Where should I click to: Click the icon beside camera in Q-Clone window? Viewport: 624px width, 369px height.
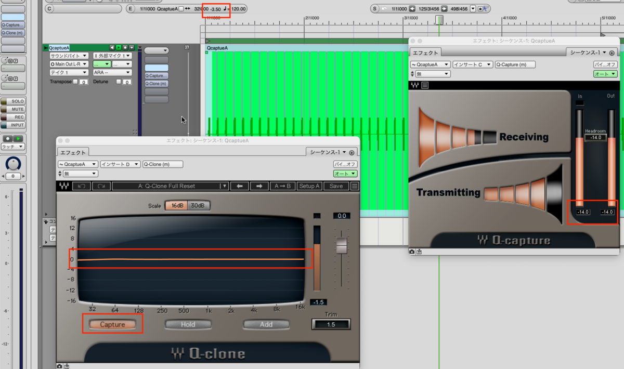(x=67, y=366)
